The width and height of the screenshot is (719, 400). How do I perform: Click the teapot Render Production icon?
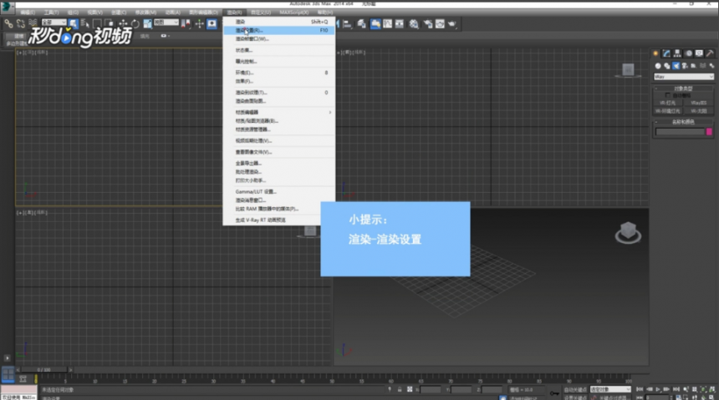(x=452, y=24)
